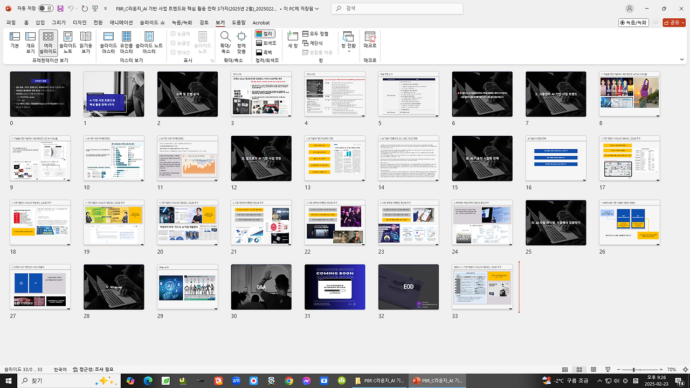Select slide 31 COMING SOON thumbnail
The width and height of the screenshot is (690, 388).
[335, 287]
